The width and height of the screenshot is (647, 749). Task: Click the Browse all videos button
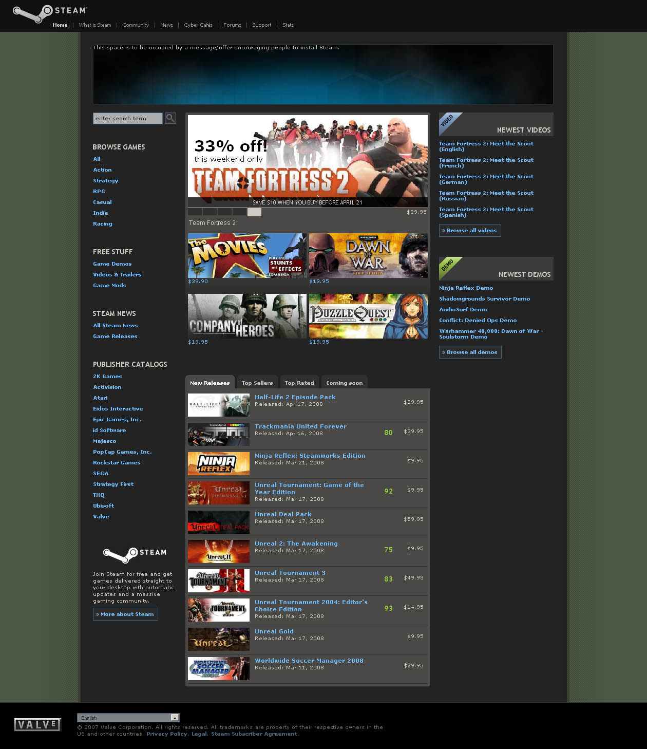(x=470, y=231)
